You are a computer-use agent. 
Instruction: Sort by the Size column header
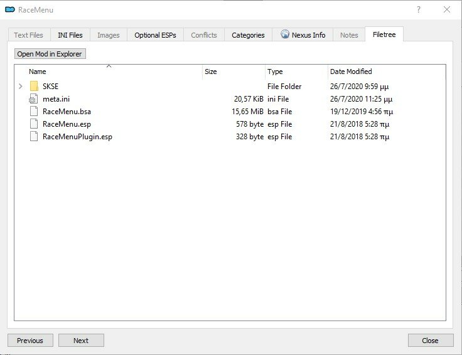[234, 72]
